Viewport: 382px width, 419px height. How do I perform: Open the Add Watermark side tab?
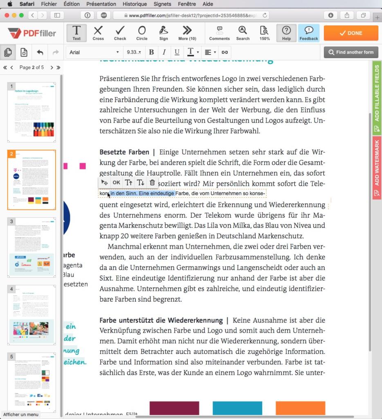(377, 168)
